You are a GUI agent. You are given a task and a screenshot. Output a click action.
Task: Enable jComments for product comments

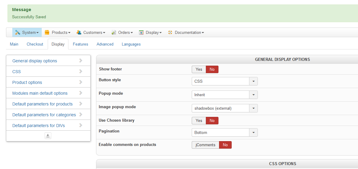(x=205, y=145)
